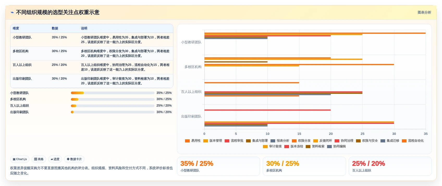The height and width of the screenshot is (186, 442).
Task: Click the 图表分析 badge in the header
Action: tap(424, 12)
